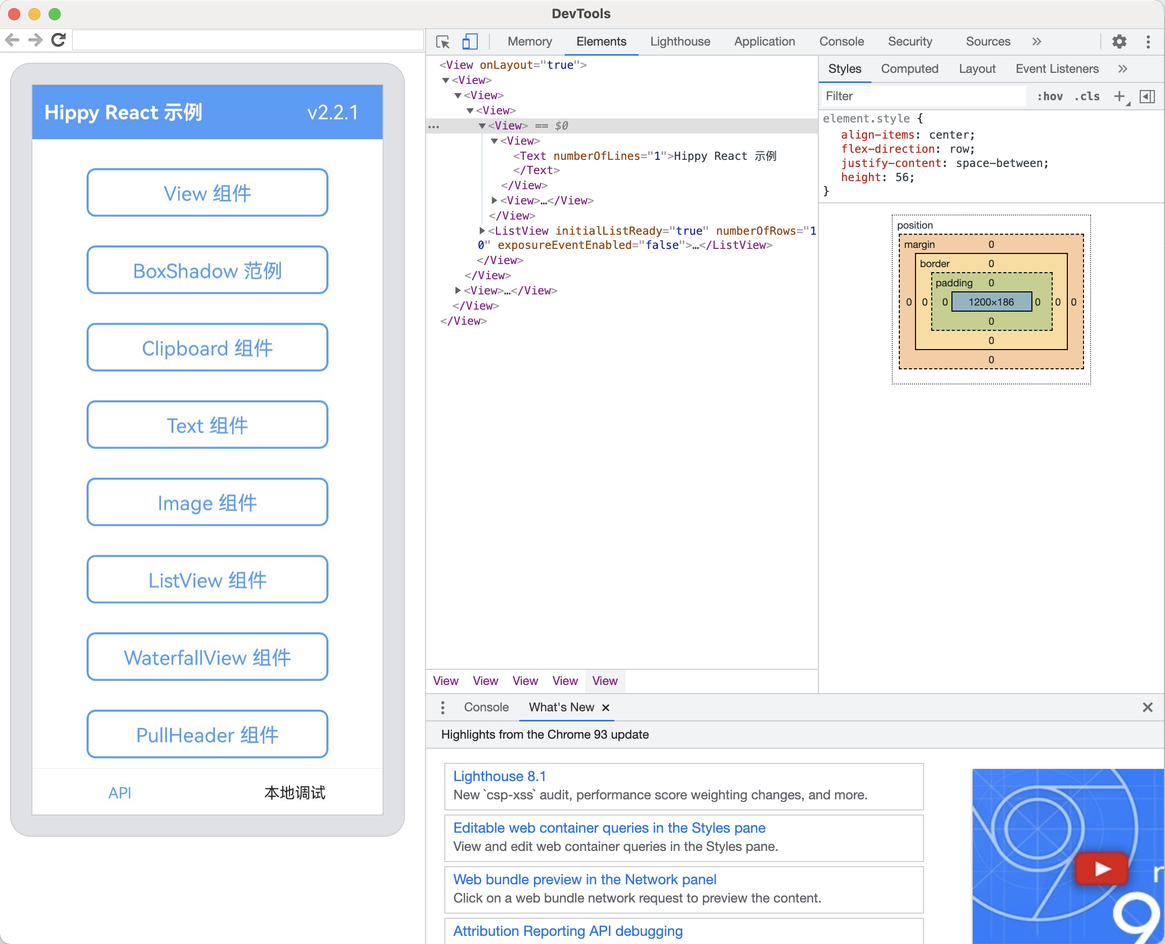This screenshot has height=944, width=1165.
Task: Click the browser back arrow
Action: [x=12, y=39]
